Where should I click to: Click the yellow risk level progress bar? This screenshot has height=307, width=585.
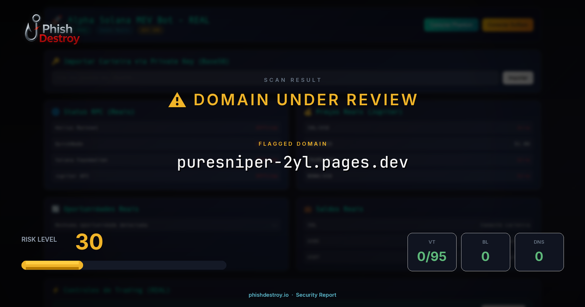[x=52, y=265]
